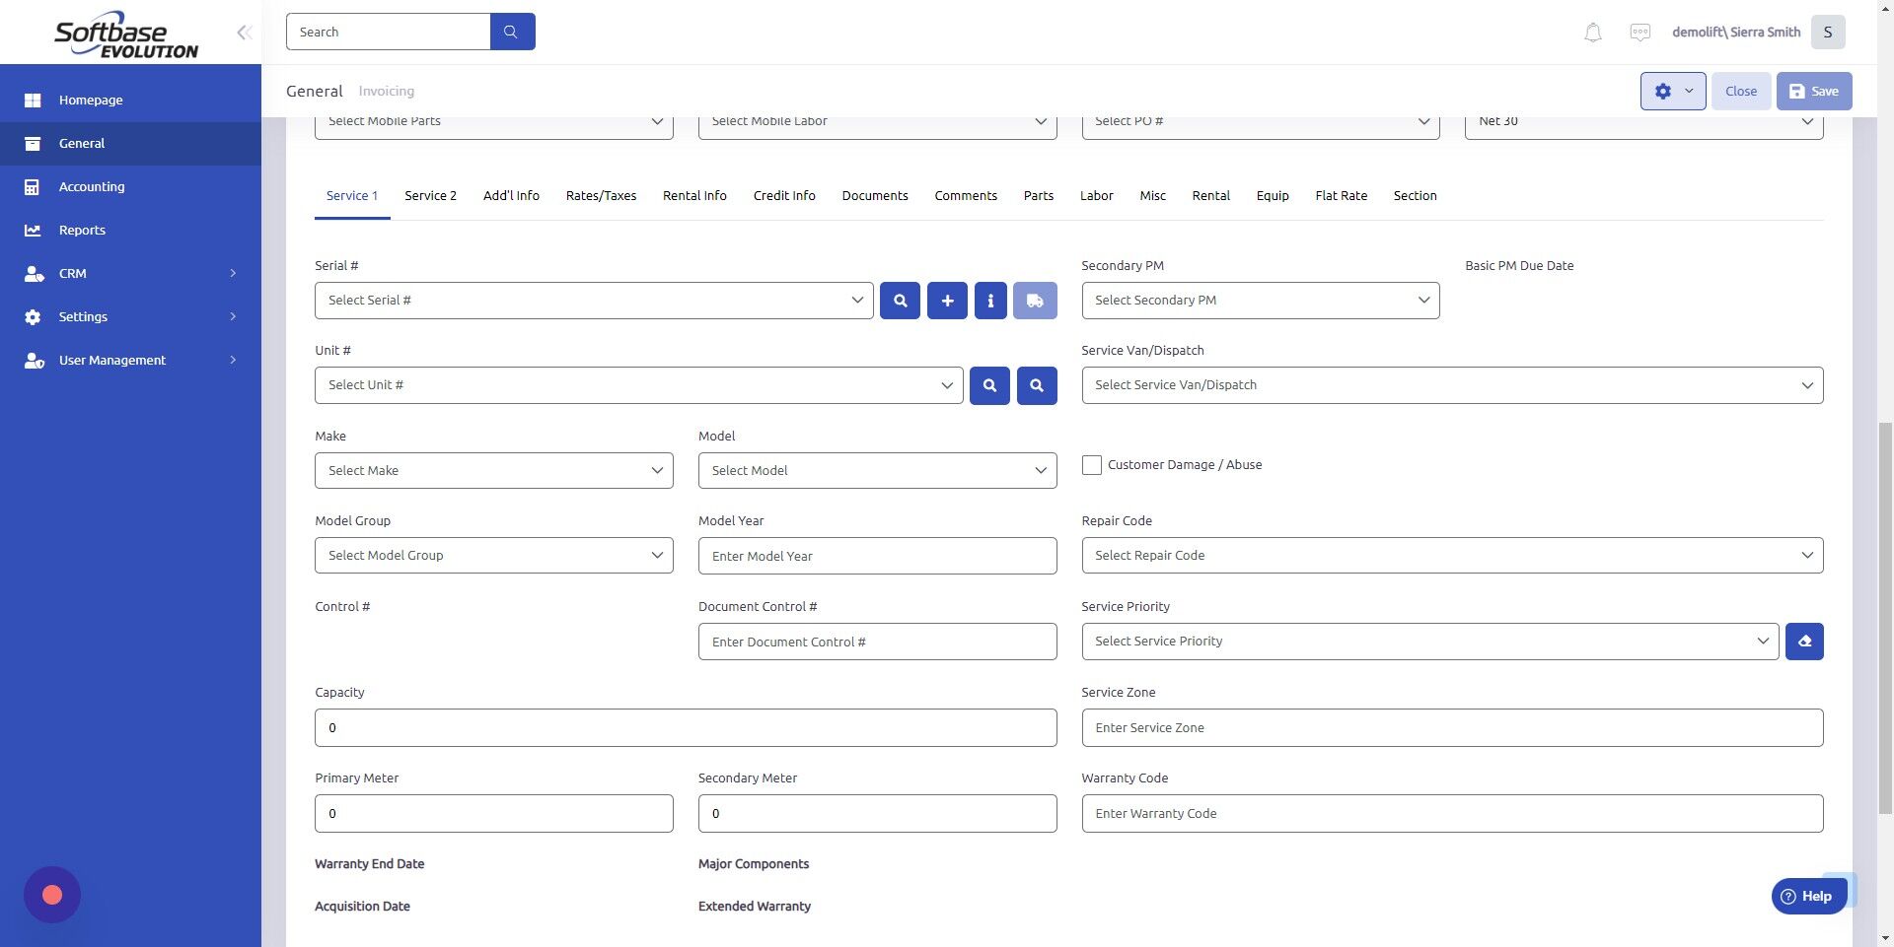The image size is (1894, 947).
Task: Click the truck icon beside Serial #
Action: tap(1034, 300)
